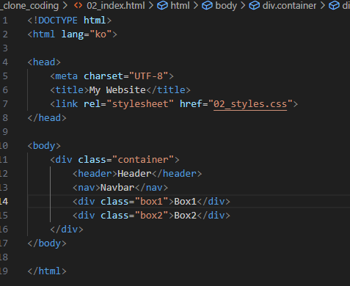Click the closing </head> tag
The image size is (350, 286).
pyautogui.click(x=47, y=118)
